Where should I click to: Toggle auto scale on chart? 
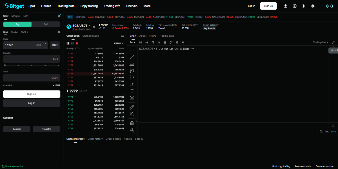point(333,132)
